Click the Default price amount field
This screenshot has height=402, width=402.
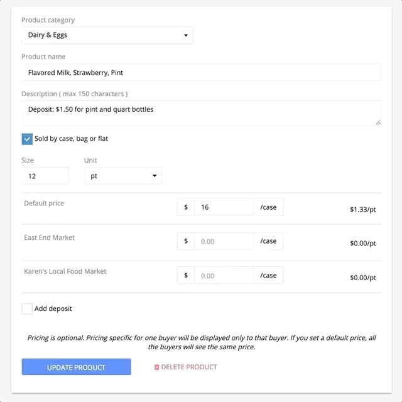224,207
